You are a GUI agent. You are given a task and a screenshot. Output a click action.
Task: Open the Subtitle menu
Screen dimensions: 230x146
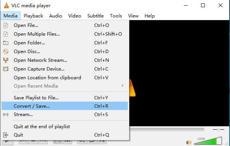[x=95, y=16]
